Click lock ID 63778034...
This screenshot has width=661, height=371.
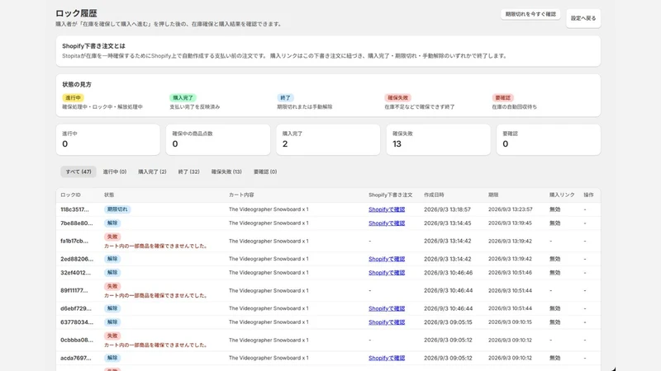(77, 322)
